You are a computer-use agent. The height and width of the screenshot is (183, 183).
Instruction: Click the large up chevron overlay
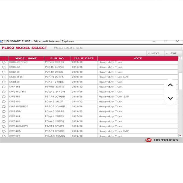(x=170, y=85)
